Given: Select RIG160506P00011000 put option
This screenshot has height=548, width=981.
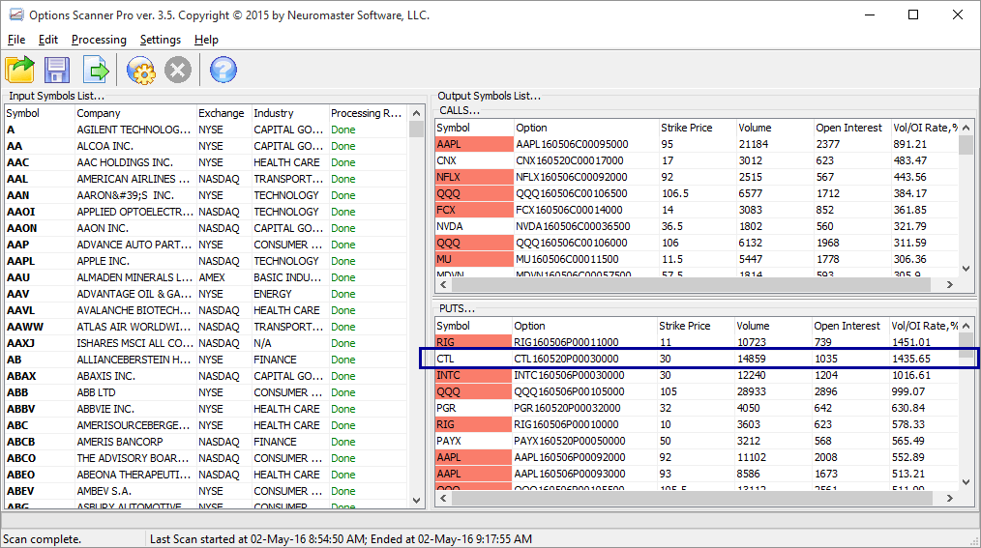Looking at the screenshot, I should [x=566, y=342].
